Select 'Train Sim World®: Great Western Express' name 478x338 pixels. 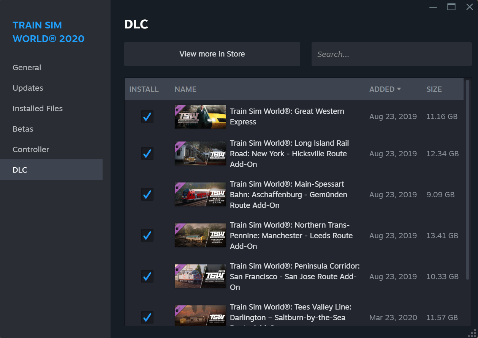pos(287,116)
